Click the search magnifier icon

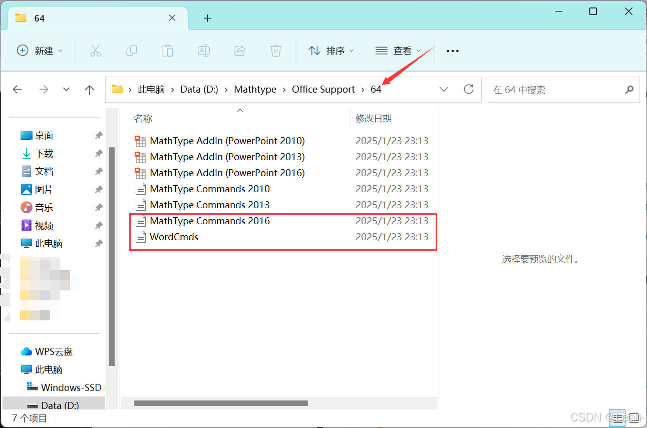629,90
